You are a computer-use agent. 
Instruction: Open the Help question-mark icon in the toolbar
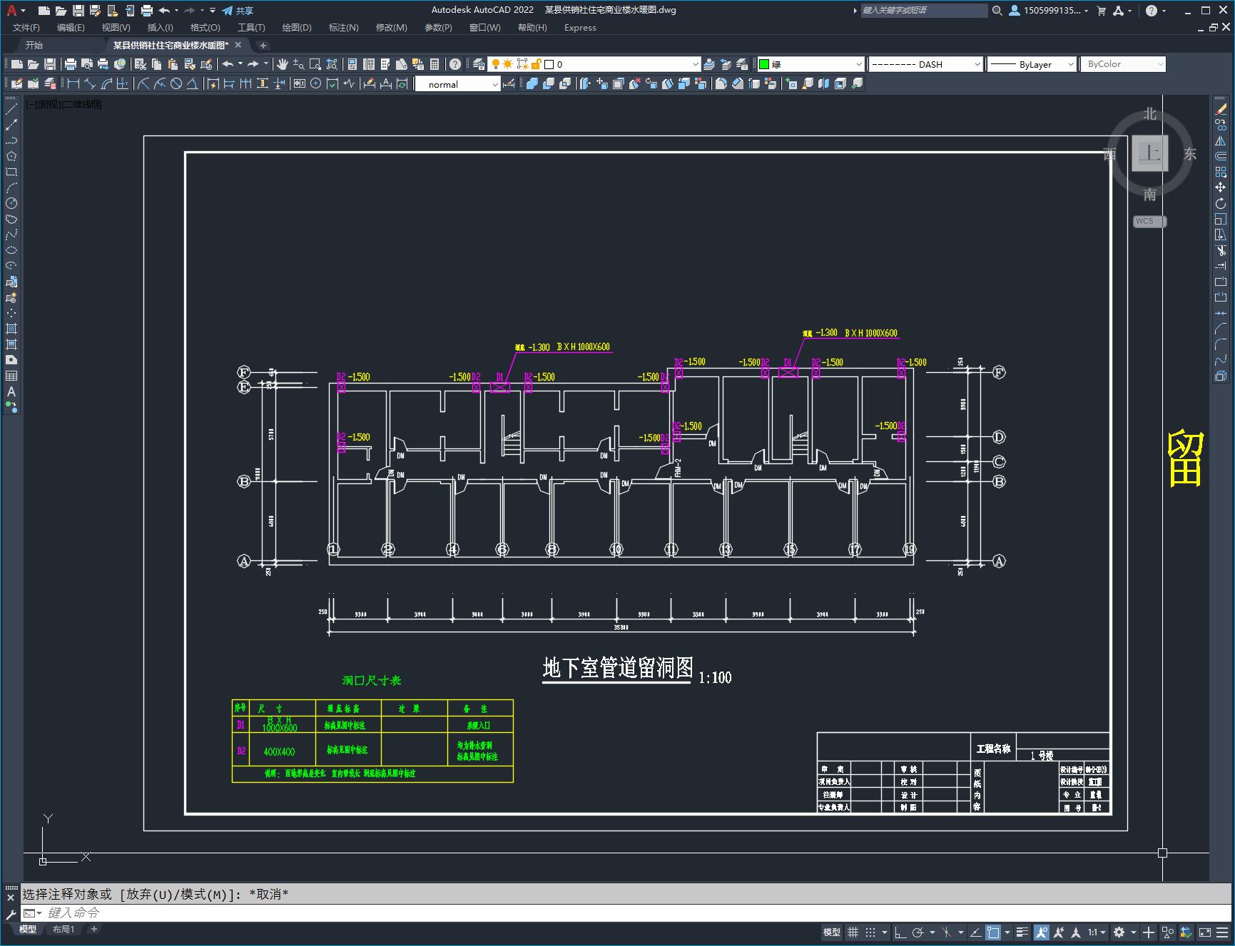pos(455,64)
